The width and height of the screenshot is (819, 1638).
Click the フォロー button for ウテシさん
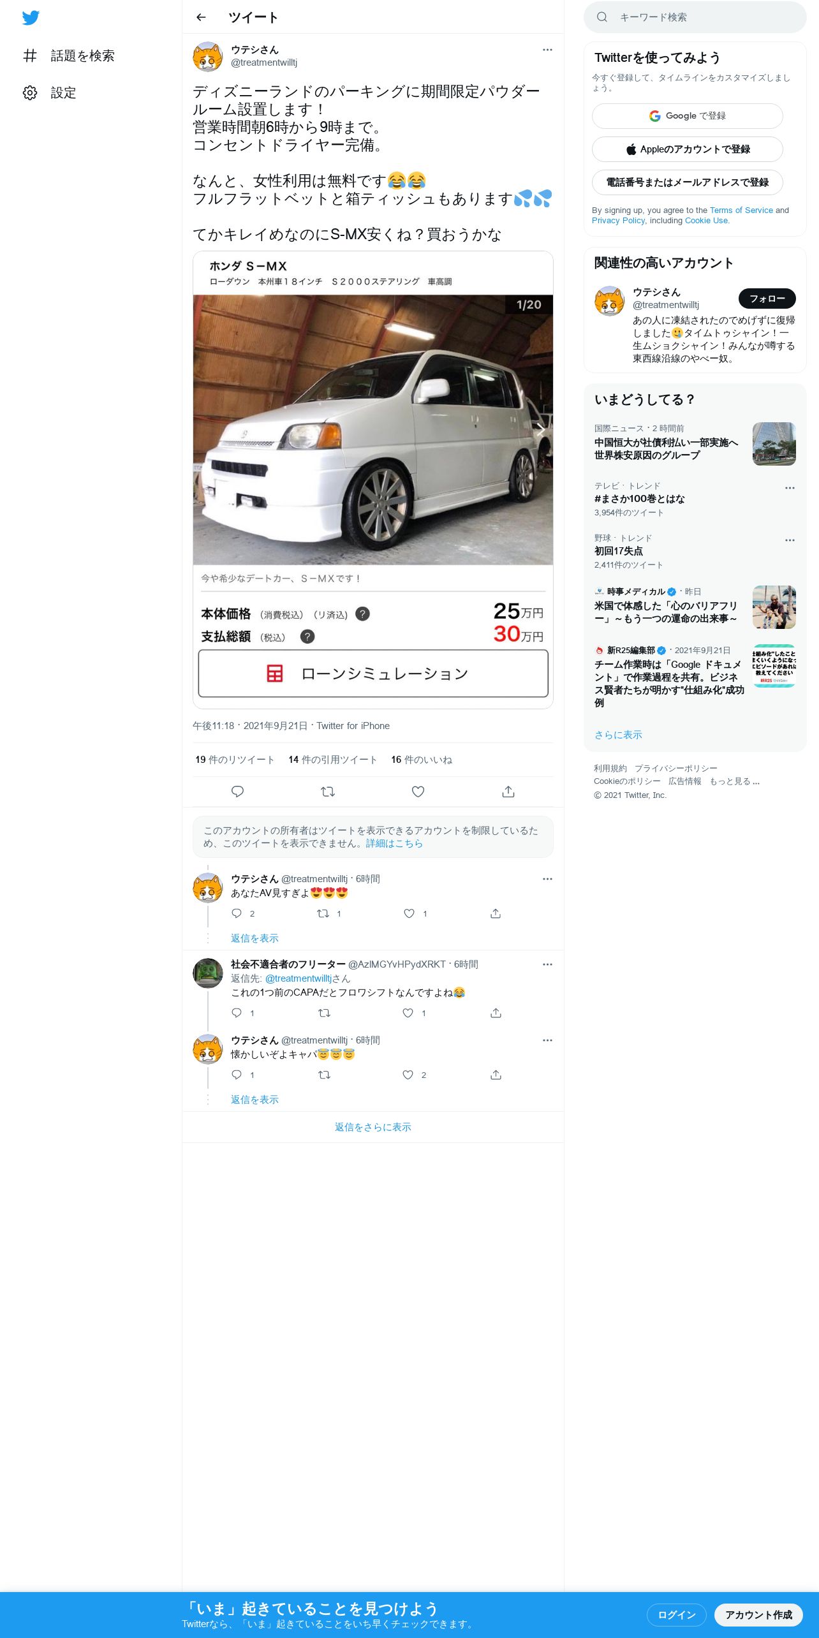pos(767,299)
